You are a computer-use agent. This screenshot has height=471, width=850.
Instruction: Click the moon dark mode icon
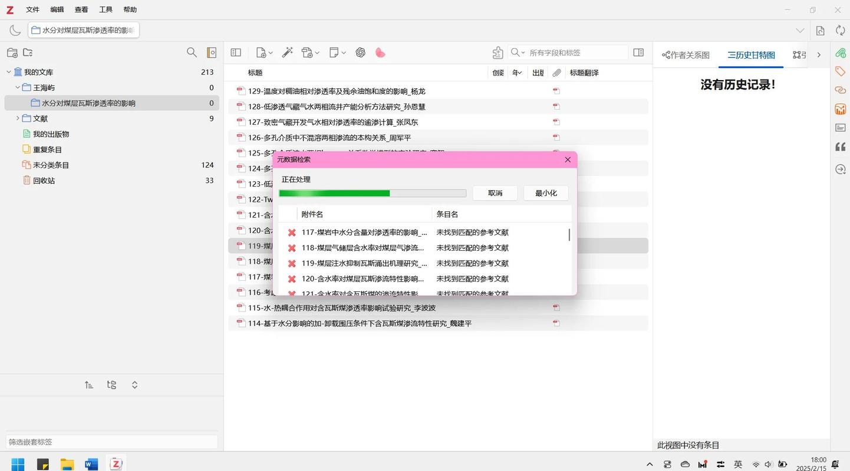click(15, 30)
